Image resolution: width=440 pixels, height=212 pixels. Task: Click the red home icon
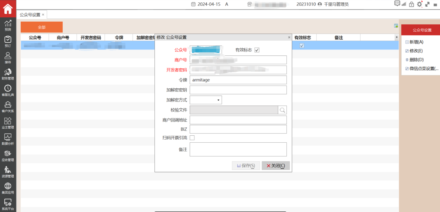pos(8,9)
